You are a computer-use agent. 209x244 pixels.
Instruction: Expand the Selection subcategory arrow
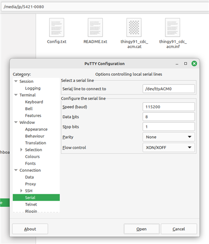(x=21, y=149)
